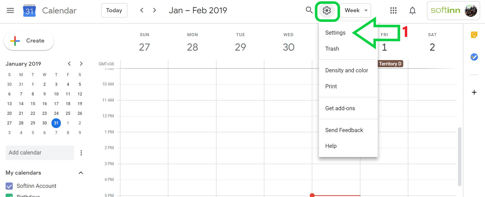Click the Create button
485x197 pixels.
29,40
